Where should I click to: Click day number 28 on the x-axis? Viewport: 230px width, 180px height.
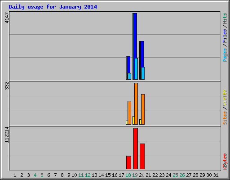[x=195, y=175]
